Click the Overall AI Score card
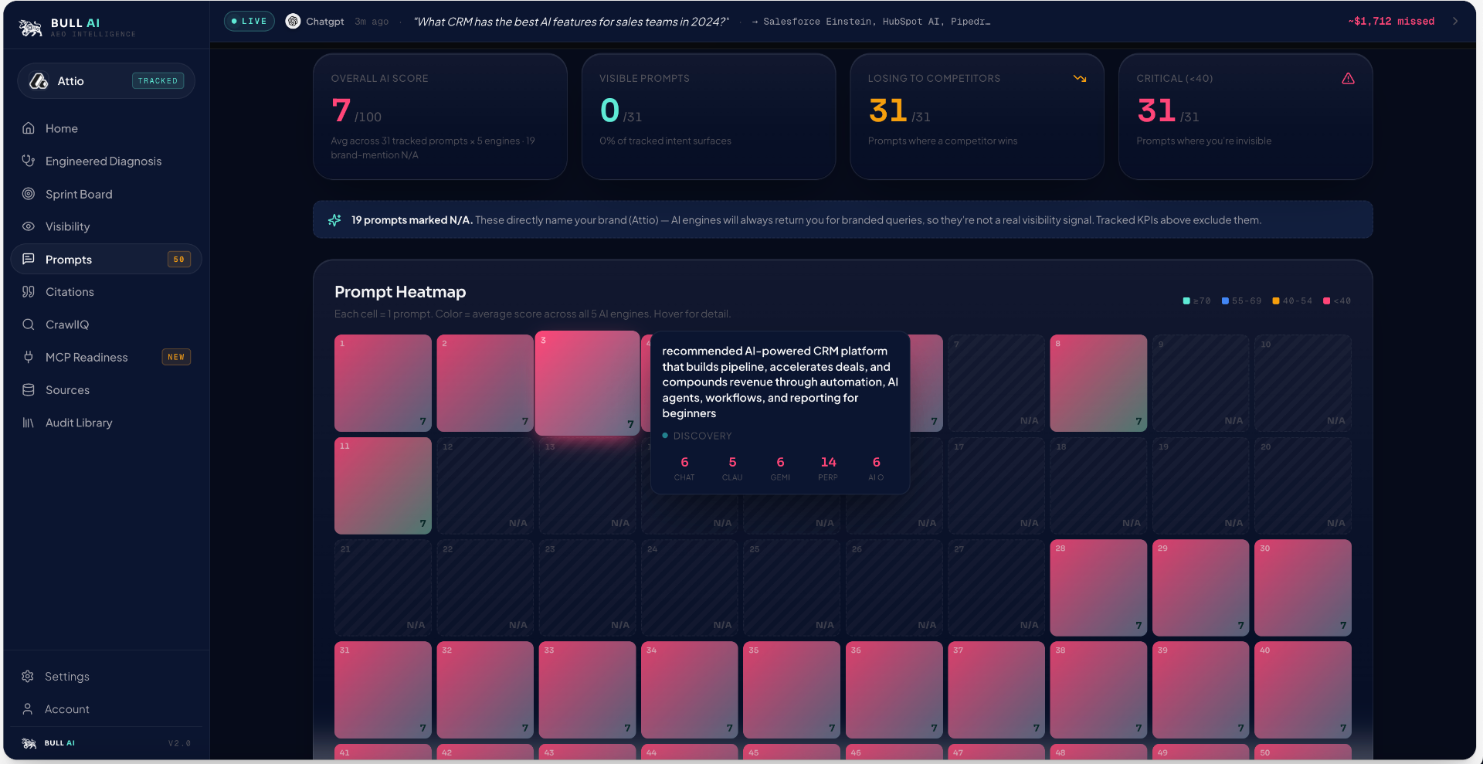 [440, 117]
